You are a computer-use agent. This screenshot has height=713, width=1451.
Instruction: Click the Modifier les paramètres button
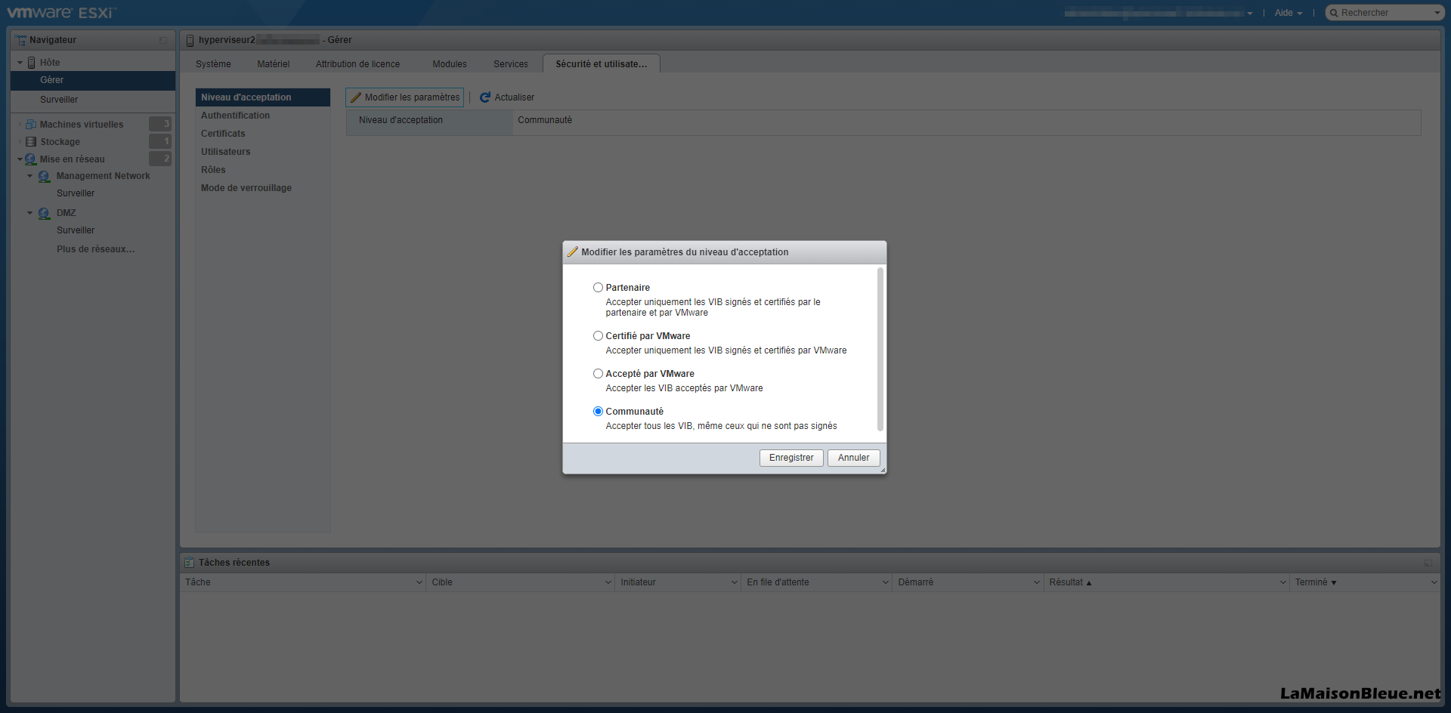click(405, 97)
